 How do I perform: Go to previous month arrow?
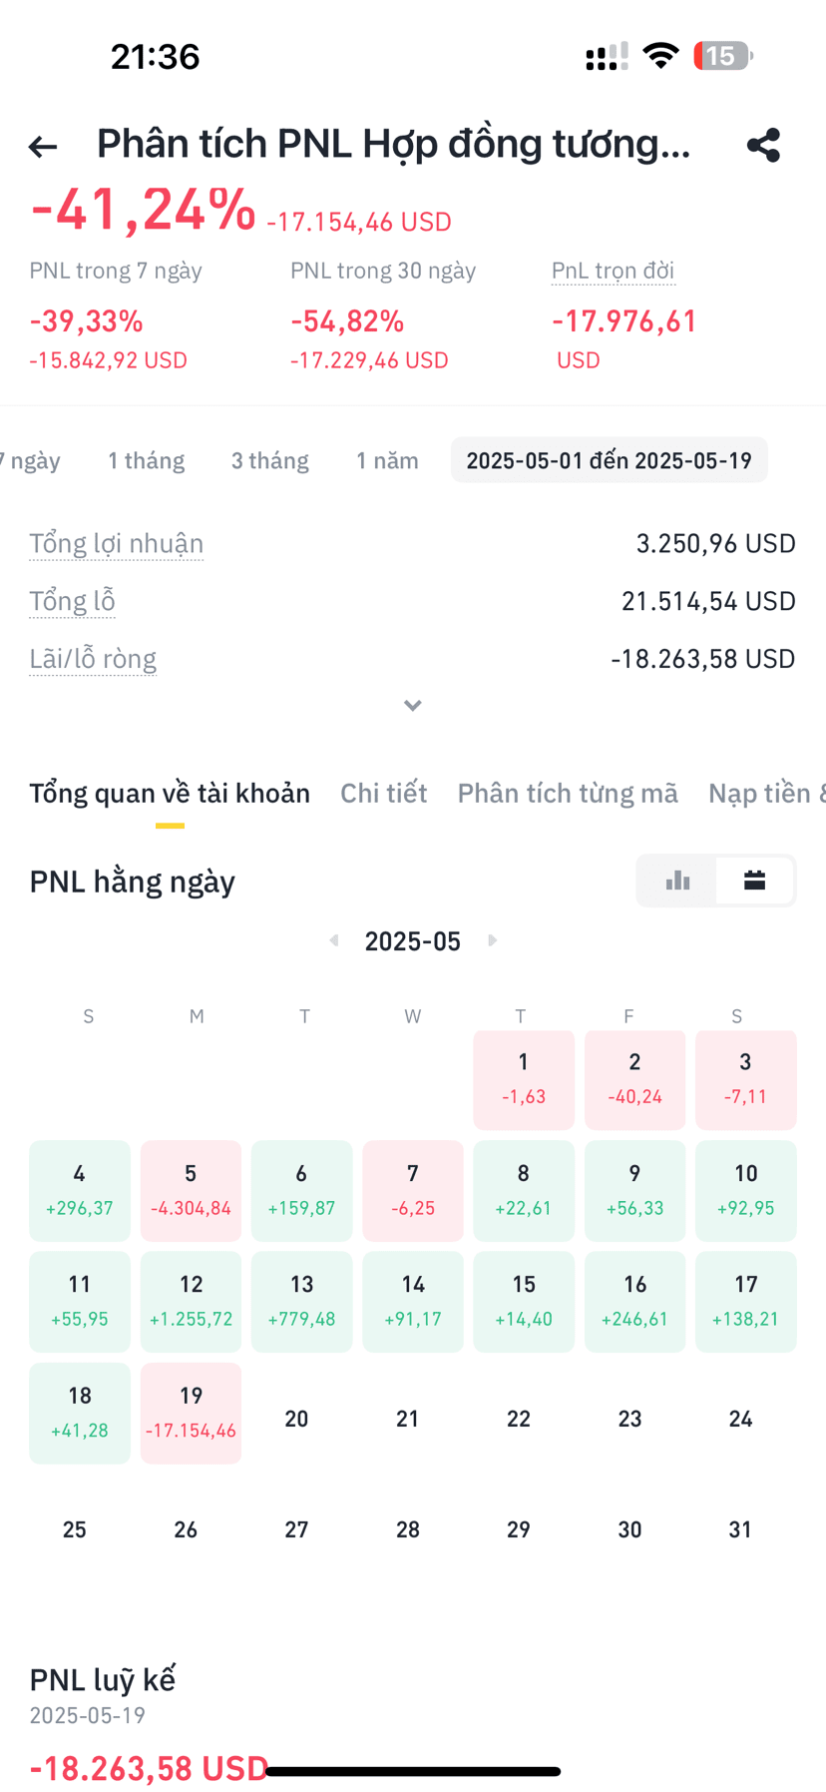point(334,940)
